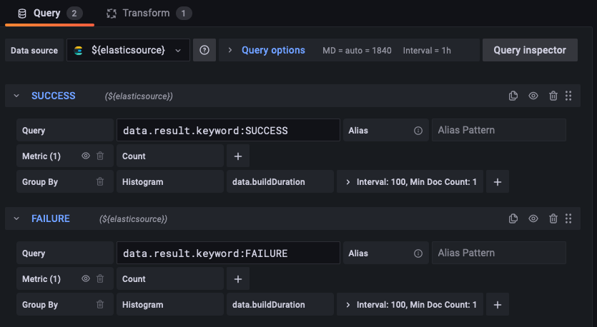Add a Group By to SUCCESS query
Image resolution: width=597 pixels, height=327 pixels.
497,182
